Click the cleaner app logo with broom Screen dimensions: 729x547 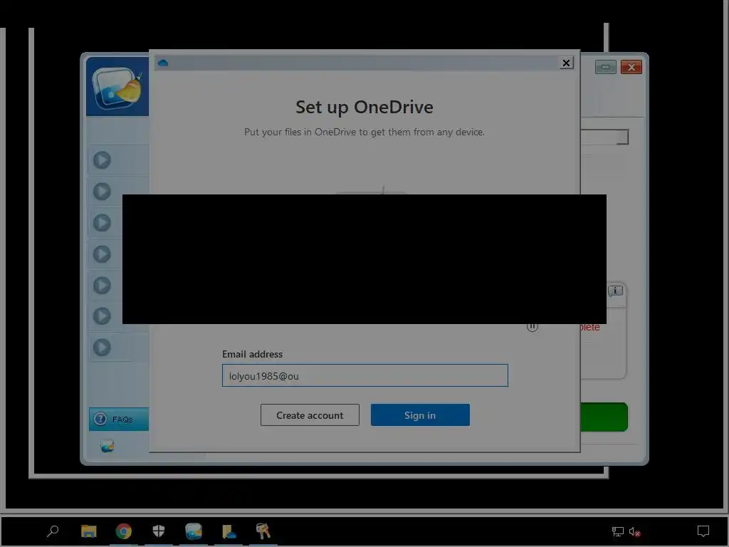coord(117,87)
